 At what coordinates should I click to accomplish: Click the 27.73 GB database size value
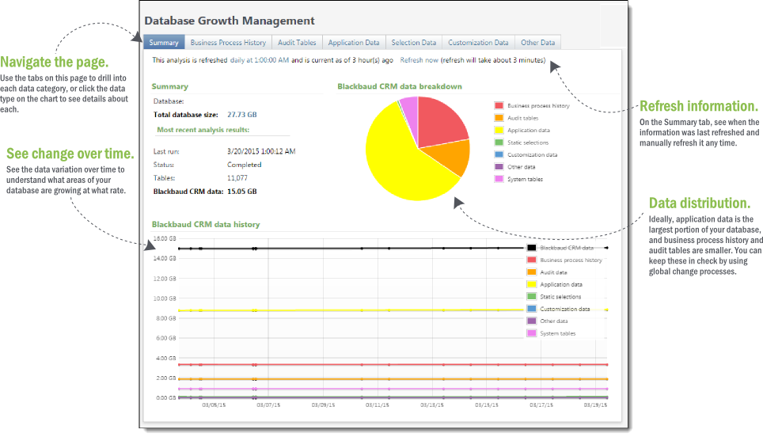[242, 115]
